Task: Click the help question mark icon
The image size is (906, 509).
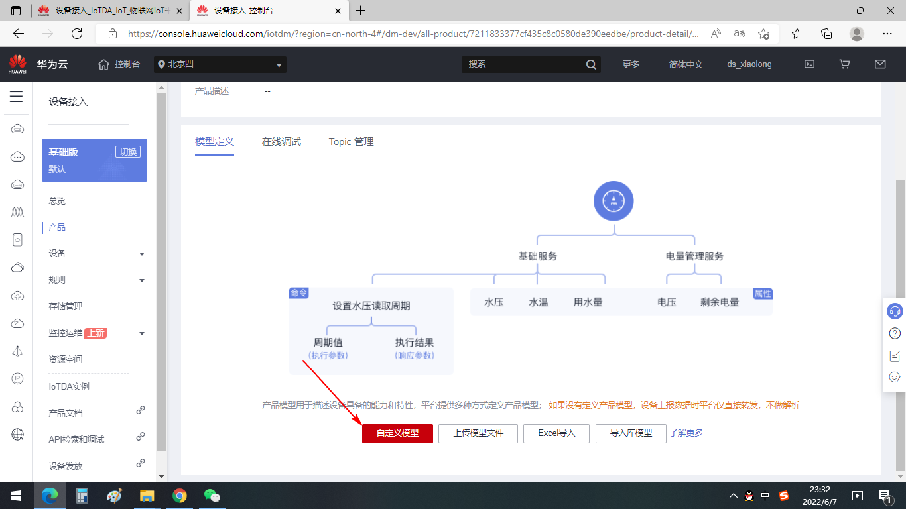Action: point(895,333)
